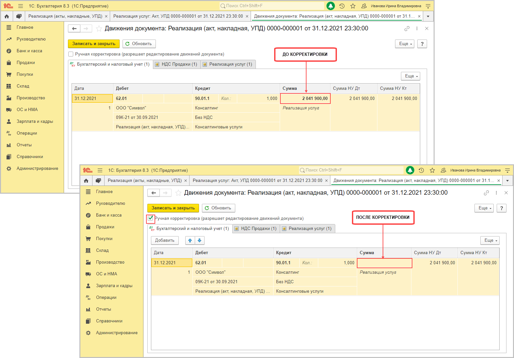The image size is (514, 358).
Task: Click Дебет account 62.01 in back window
Action: 121,99
